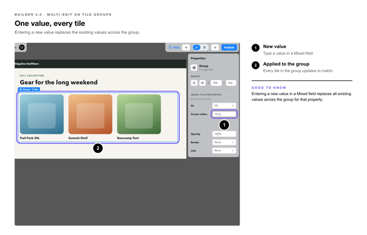Click the Help link in the top toolbar
Image resolution: width=367 pixels, height=235 pixels.
click(174, 48)
